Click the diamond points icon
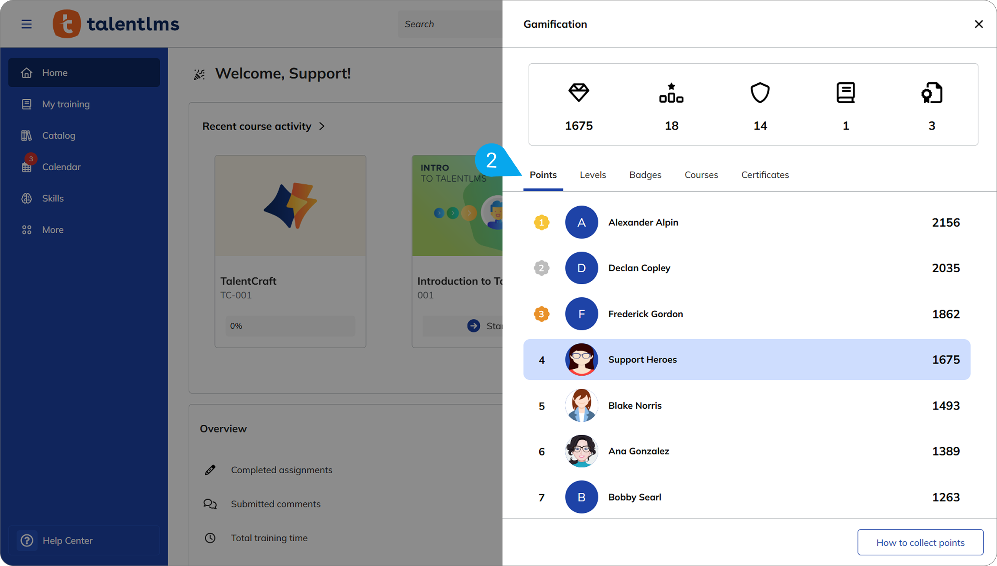Viewport: 997px width, 566px height. [x=579, y=93]
